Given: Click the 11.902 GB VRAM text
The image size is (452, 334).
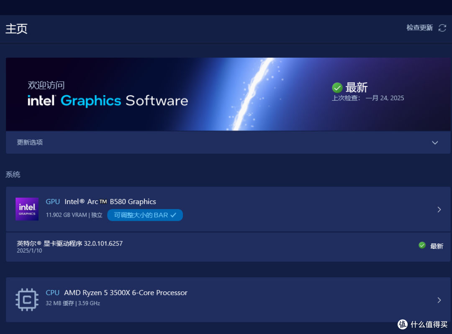Looking at the screenshot, I should click(x=66, y=215).
